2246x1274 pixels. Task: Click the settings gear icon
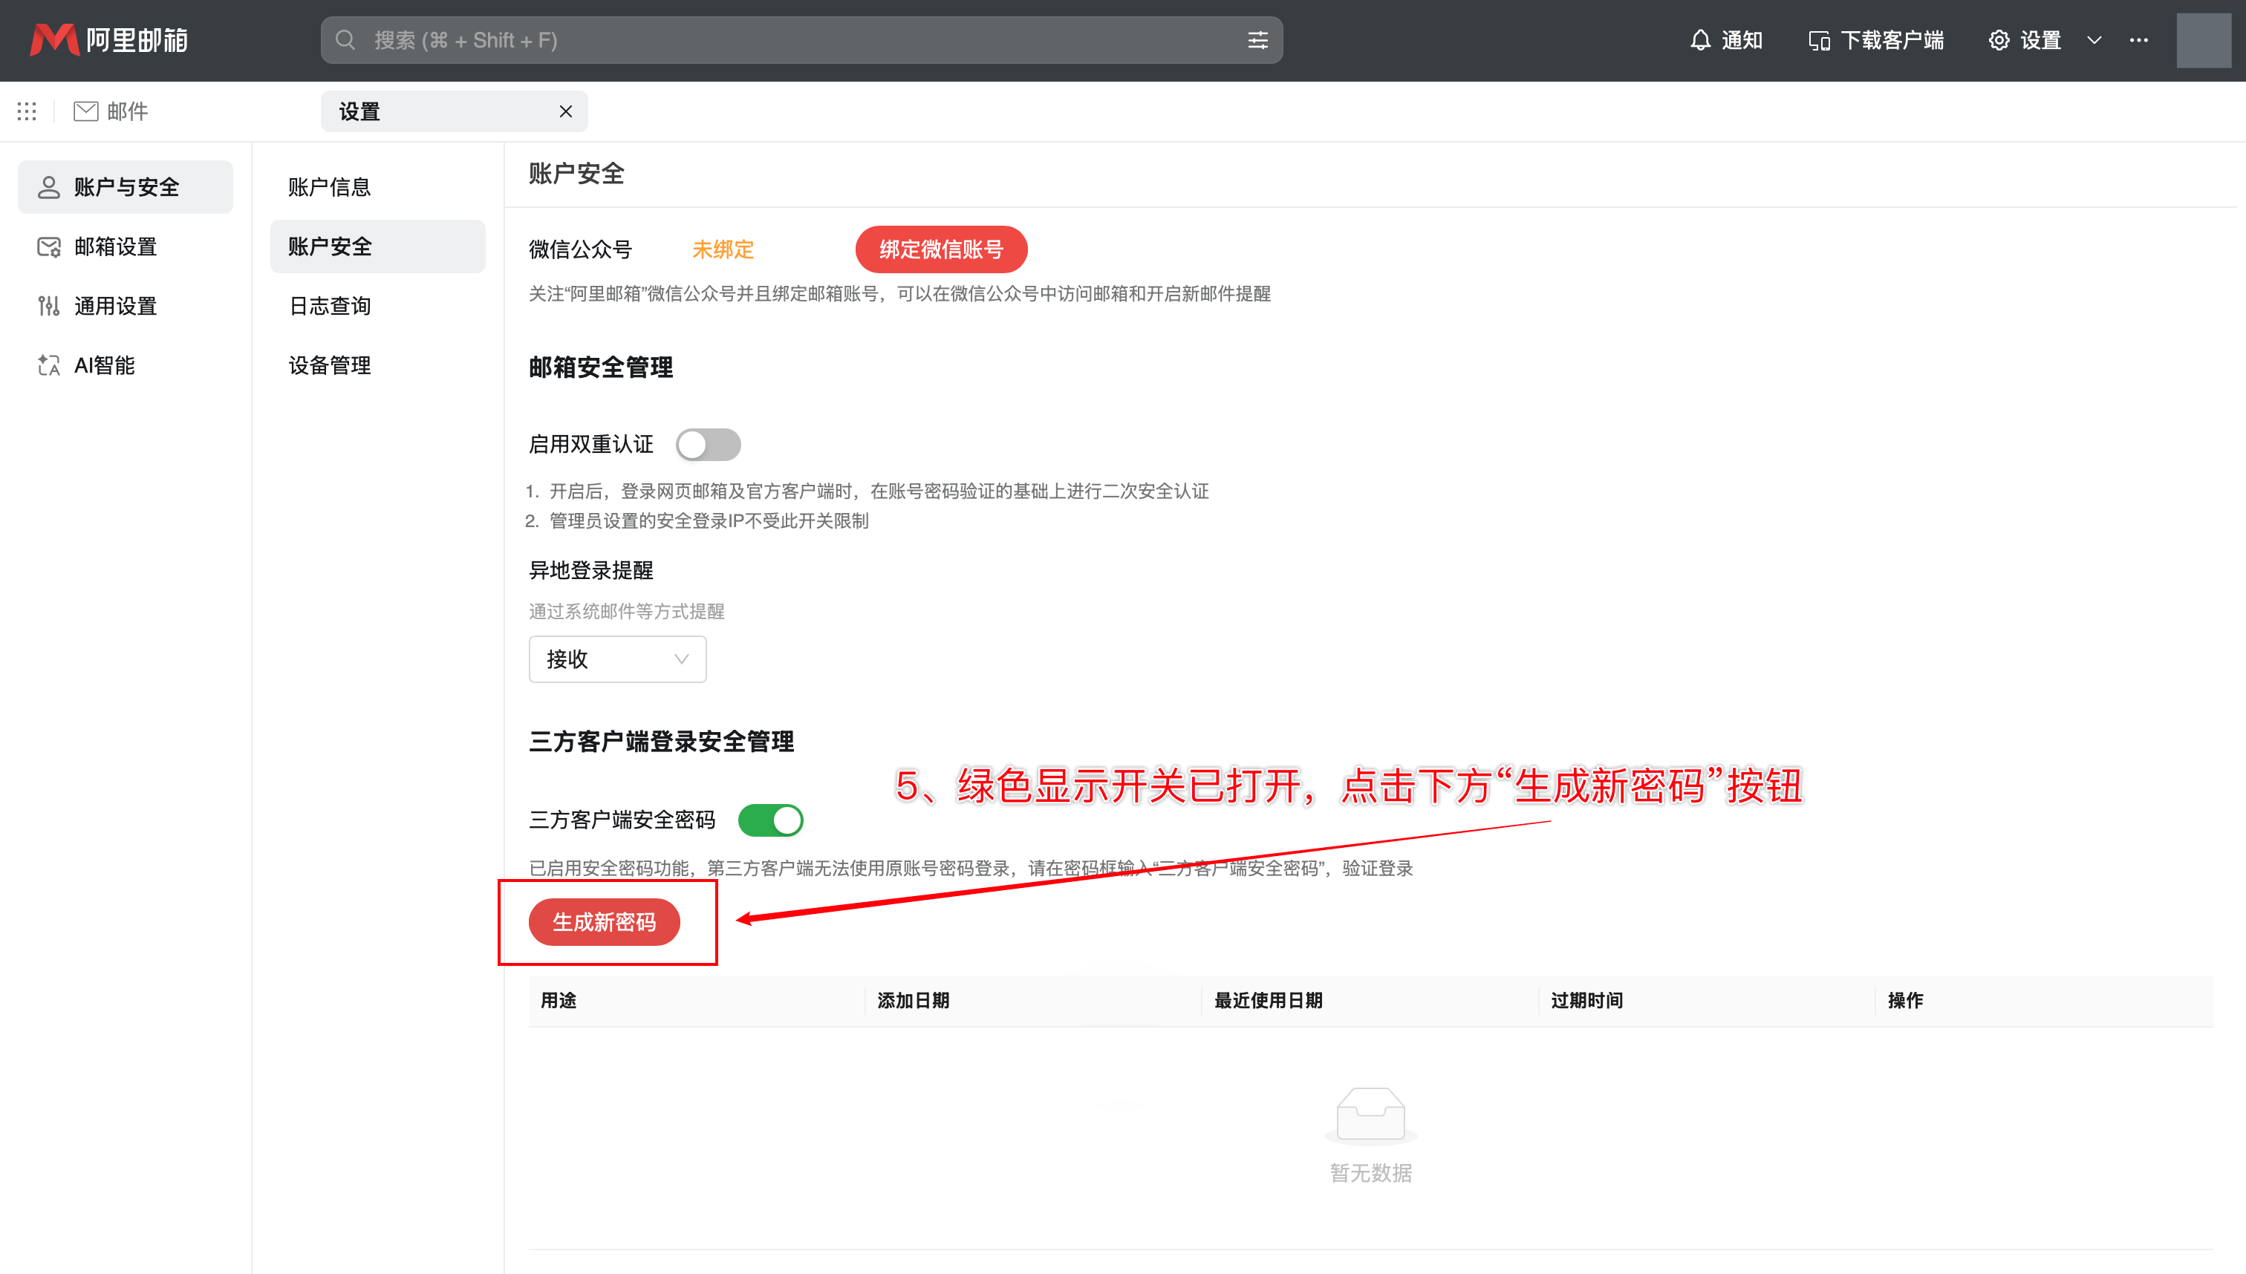[1999, 40]
